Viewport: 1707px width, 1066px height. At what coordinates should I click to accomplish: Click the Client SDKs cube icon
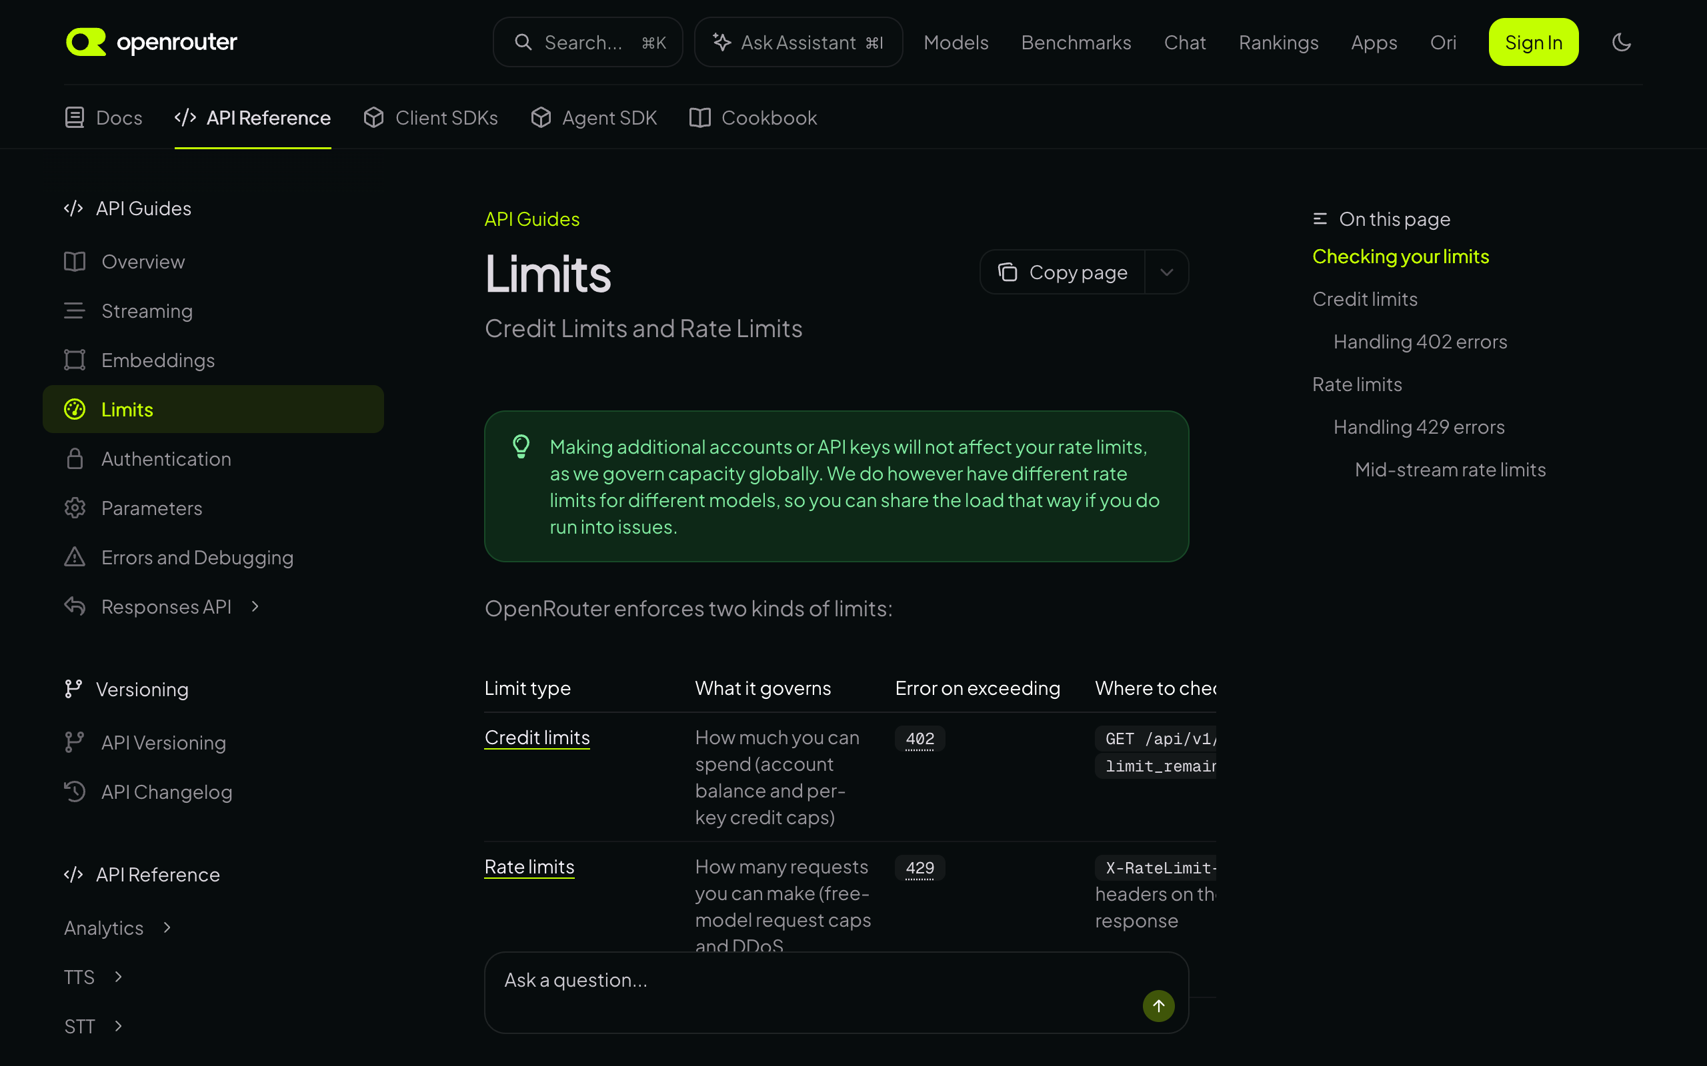374,118
